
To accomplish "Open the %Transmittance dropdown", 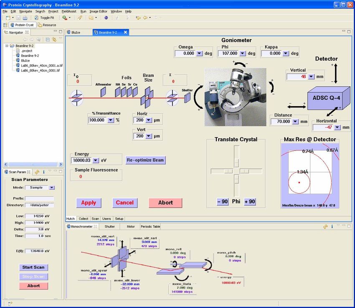I will [x=111, y=120].
